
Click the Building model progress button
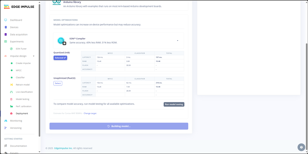(x=119, y=126)
